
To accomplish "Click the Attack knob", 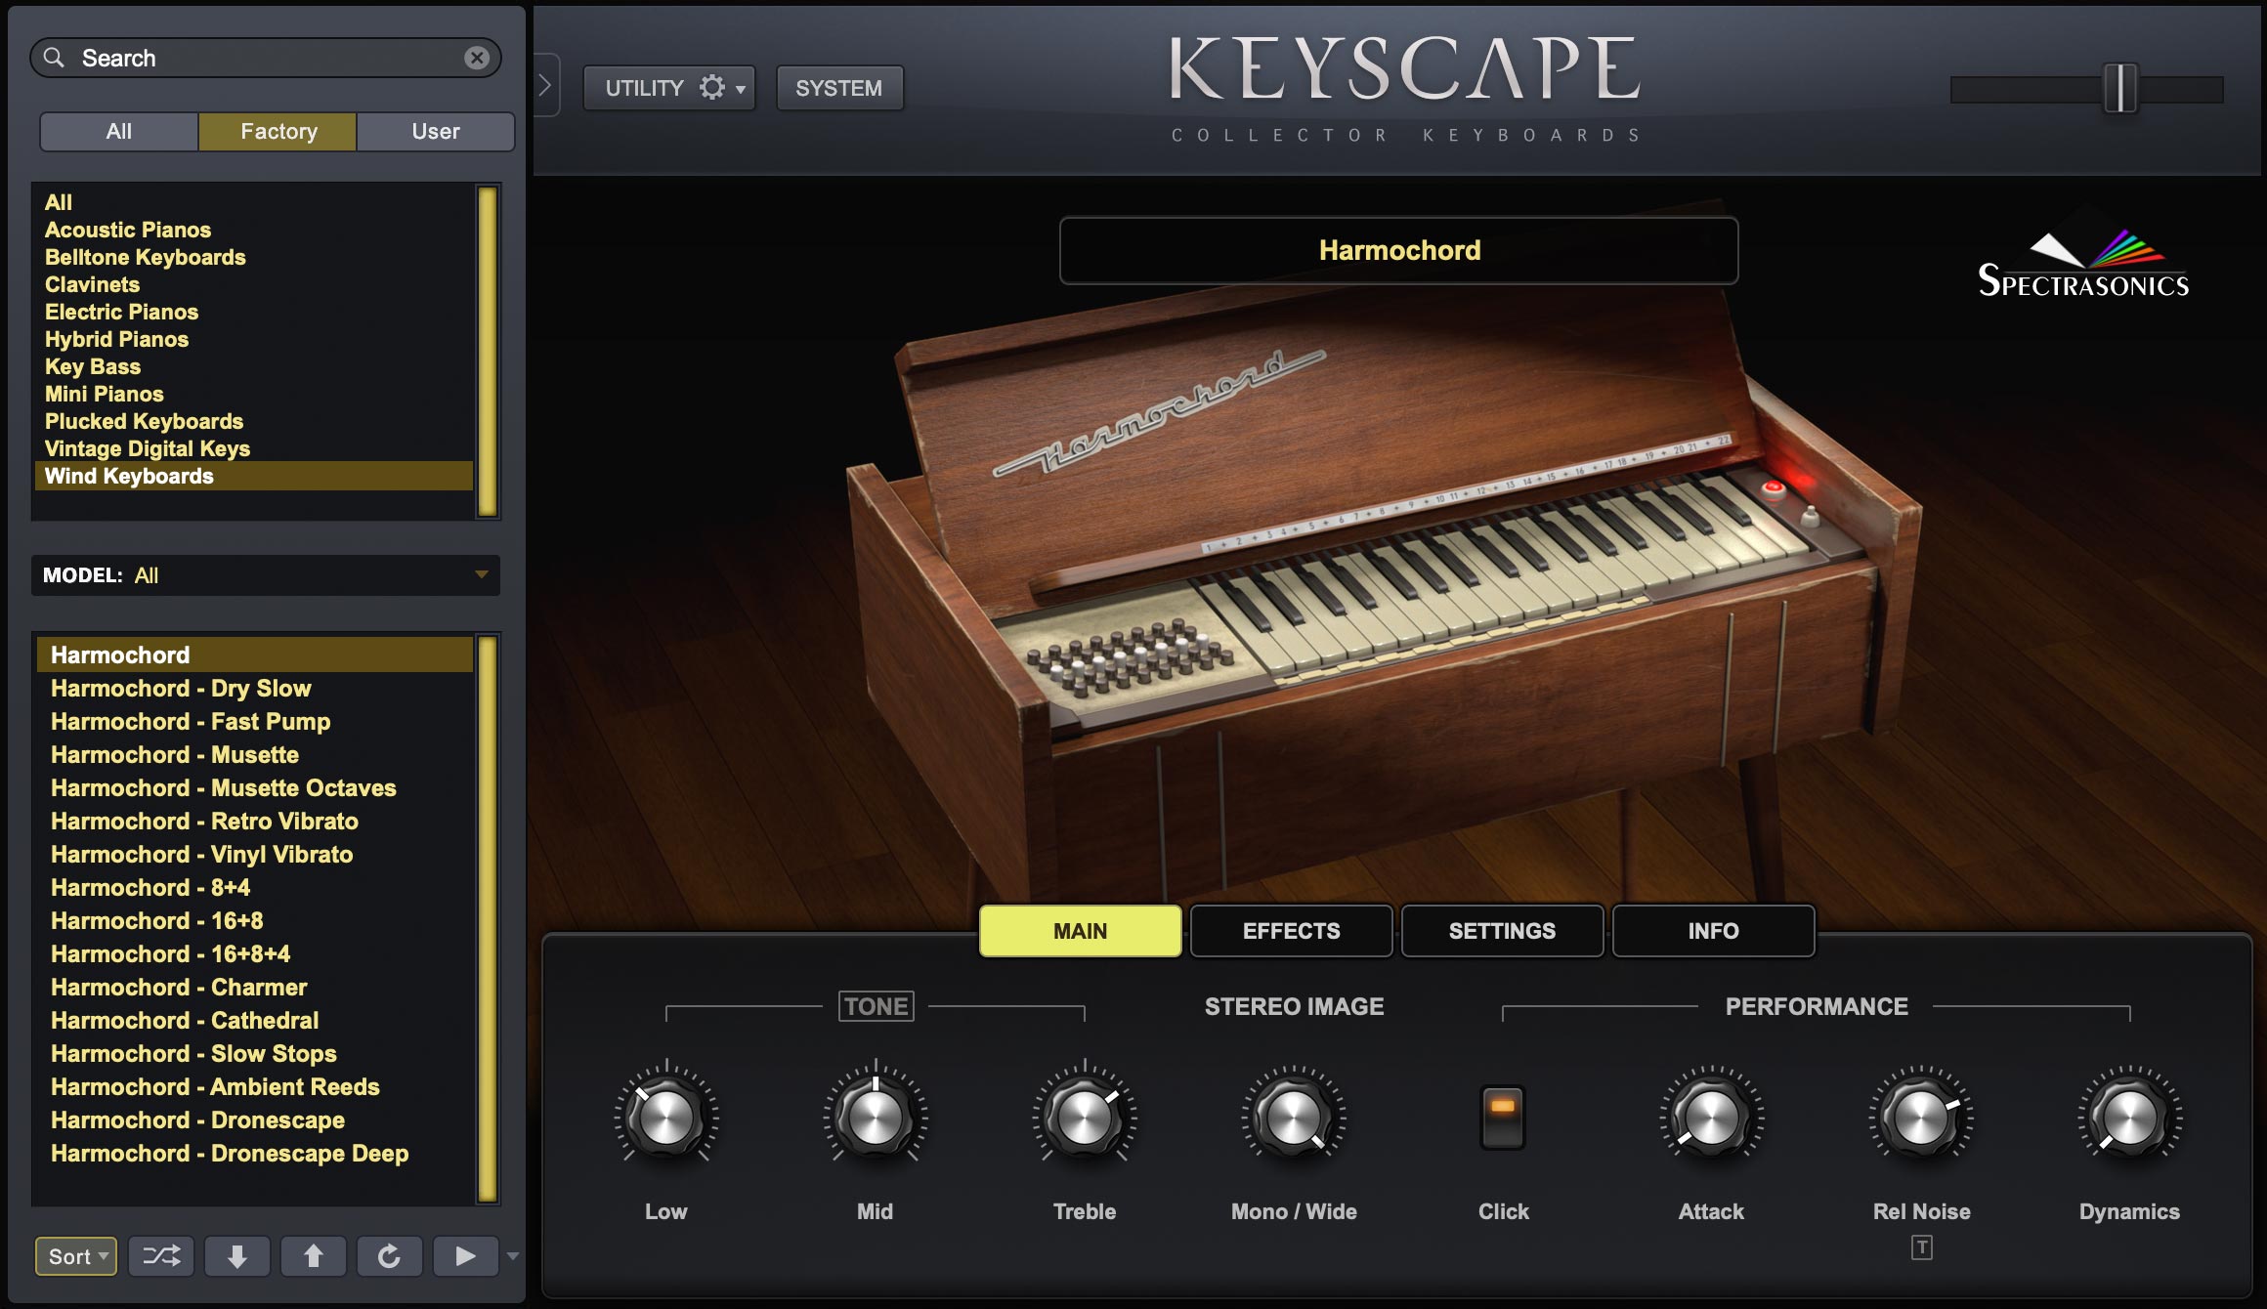I will [1712, 1116].
